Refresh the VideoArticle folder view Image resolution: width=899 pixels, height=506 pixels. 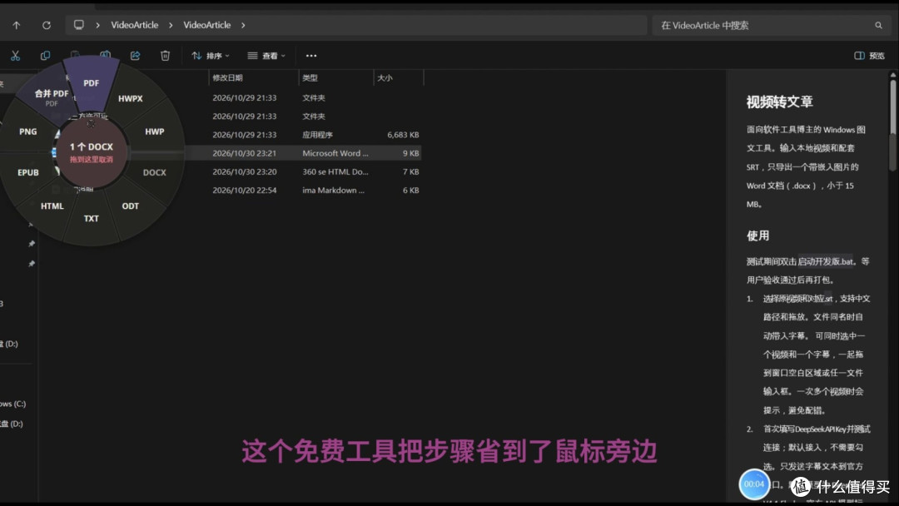click(47, 25)
